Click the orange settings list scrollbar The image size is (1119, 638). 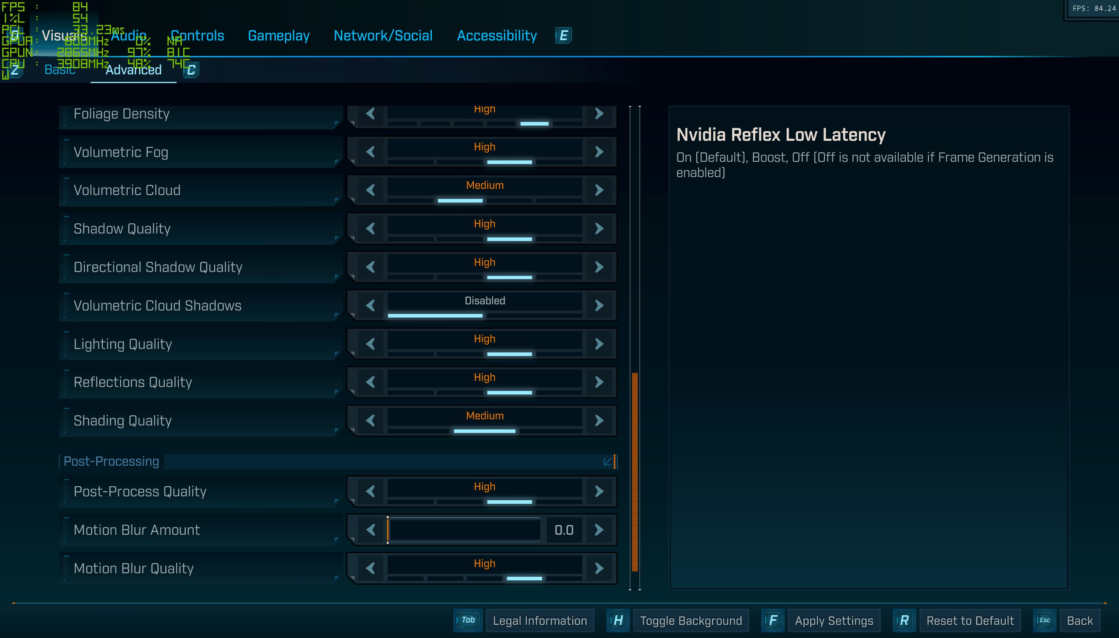point(635,471)
